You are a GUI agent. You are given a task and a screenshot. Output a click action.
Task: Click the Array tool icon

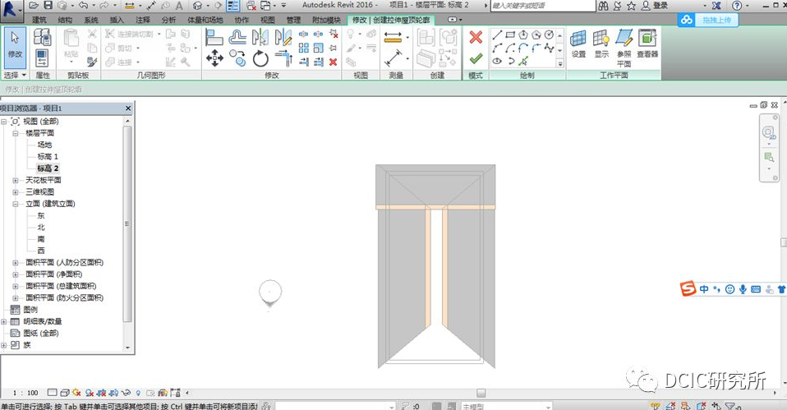coord(304,48)
